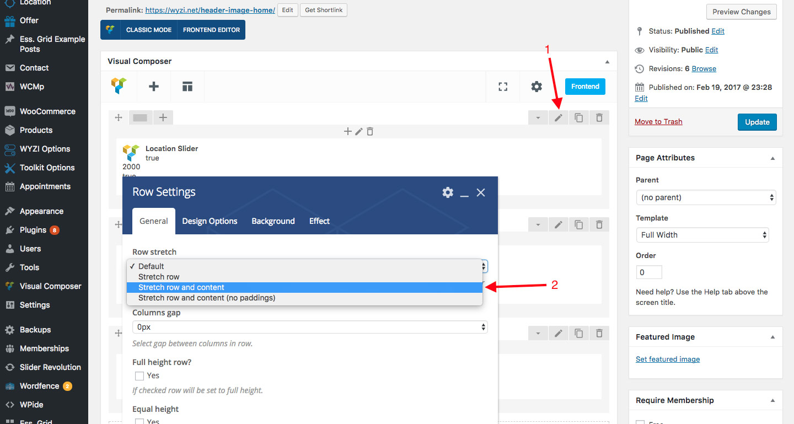
Task: Check the Full height row Yes checkbox
Action: point(140,376)
